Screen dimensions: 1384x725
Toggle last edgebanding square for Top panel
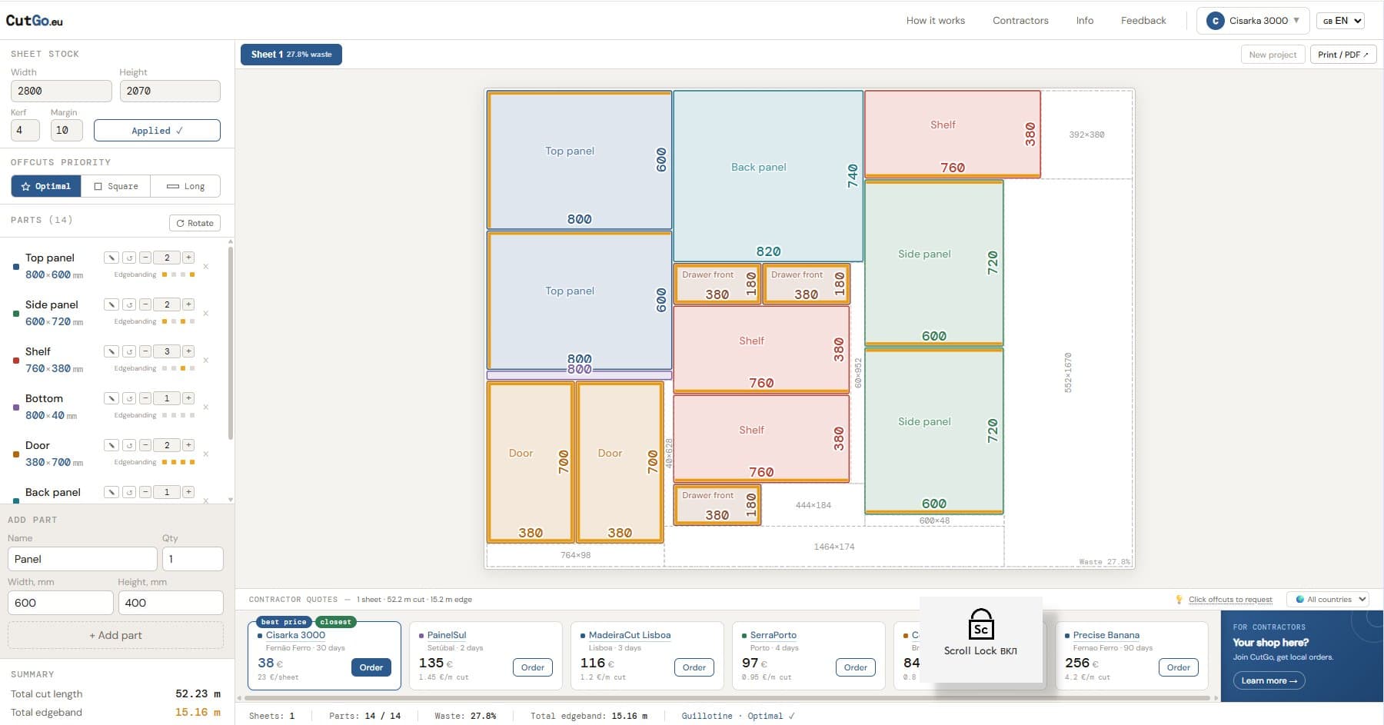pos(192,274)
